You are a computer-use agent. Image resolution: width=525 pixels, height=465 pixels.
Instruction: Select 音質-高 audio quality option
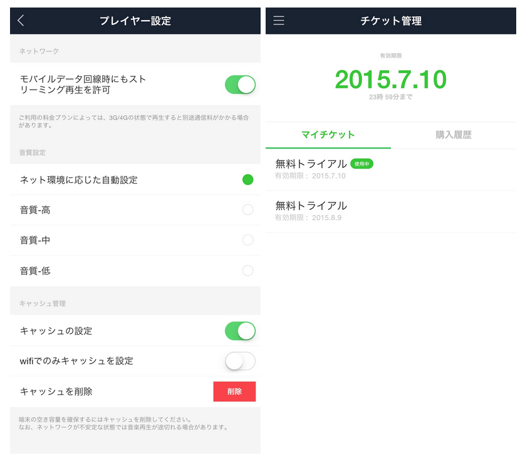[247, 210]
